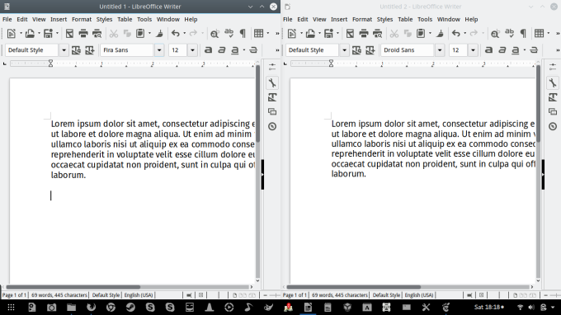The width and height of the screenshot is (561, 315).
Task: Toggle Strikethrough in Untitled 1 window
Action: (x=253, y=50)
